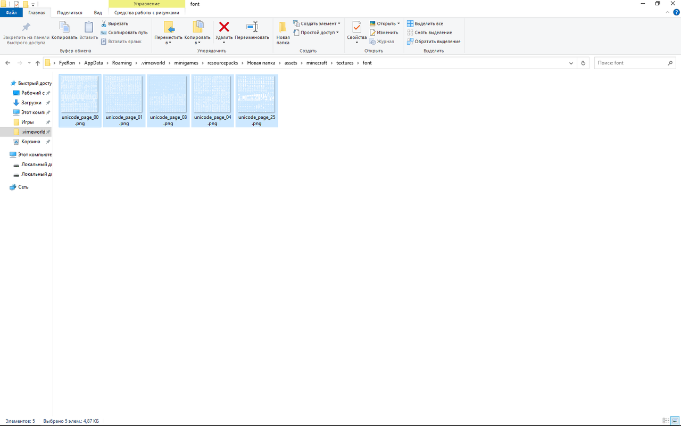This screenshot has width=681, height=426.
Task: Click the Rename (Переименовать) ribbon icon
Action: pos(252,27)
